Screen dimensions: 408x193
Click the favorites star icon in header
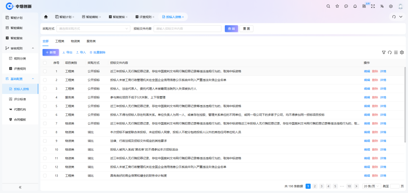(x=337, y=6)
